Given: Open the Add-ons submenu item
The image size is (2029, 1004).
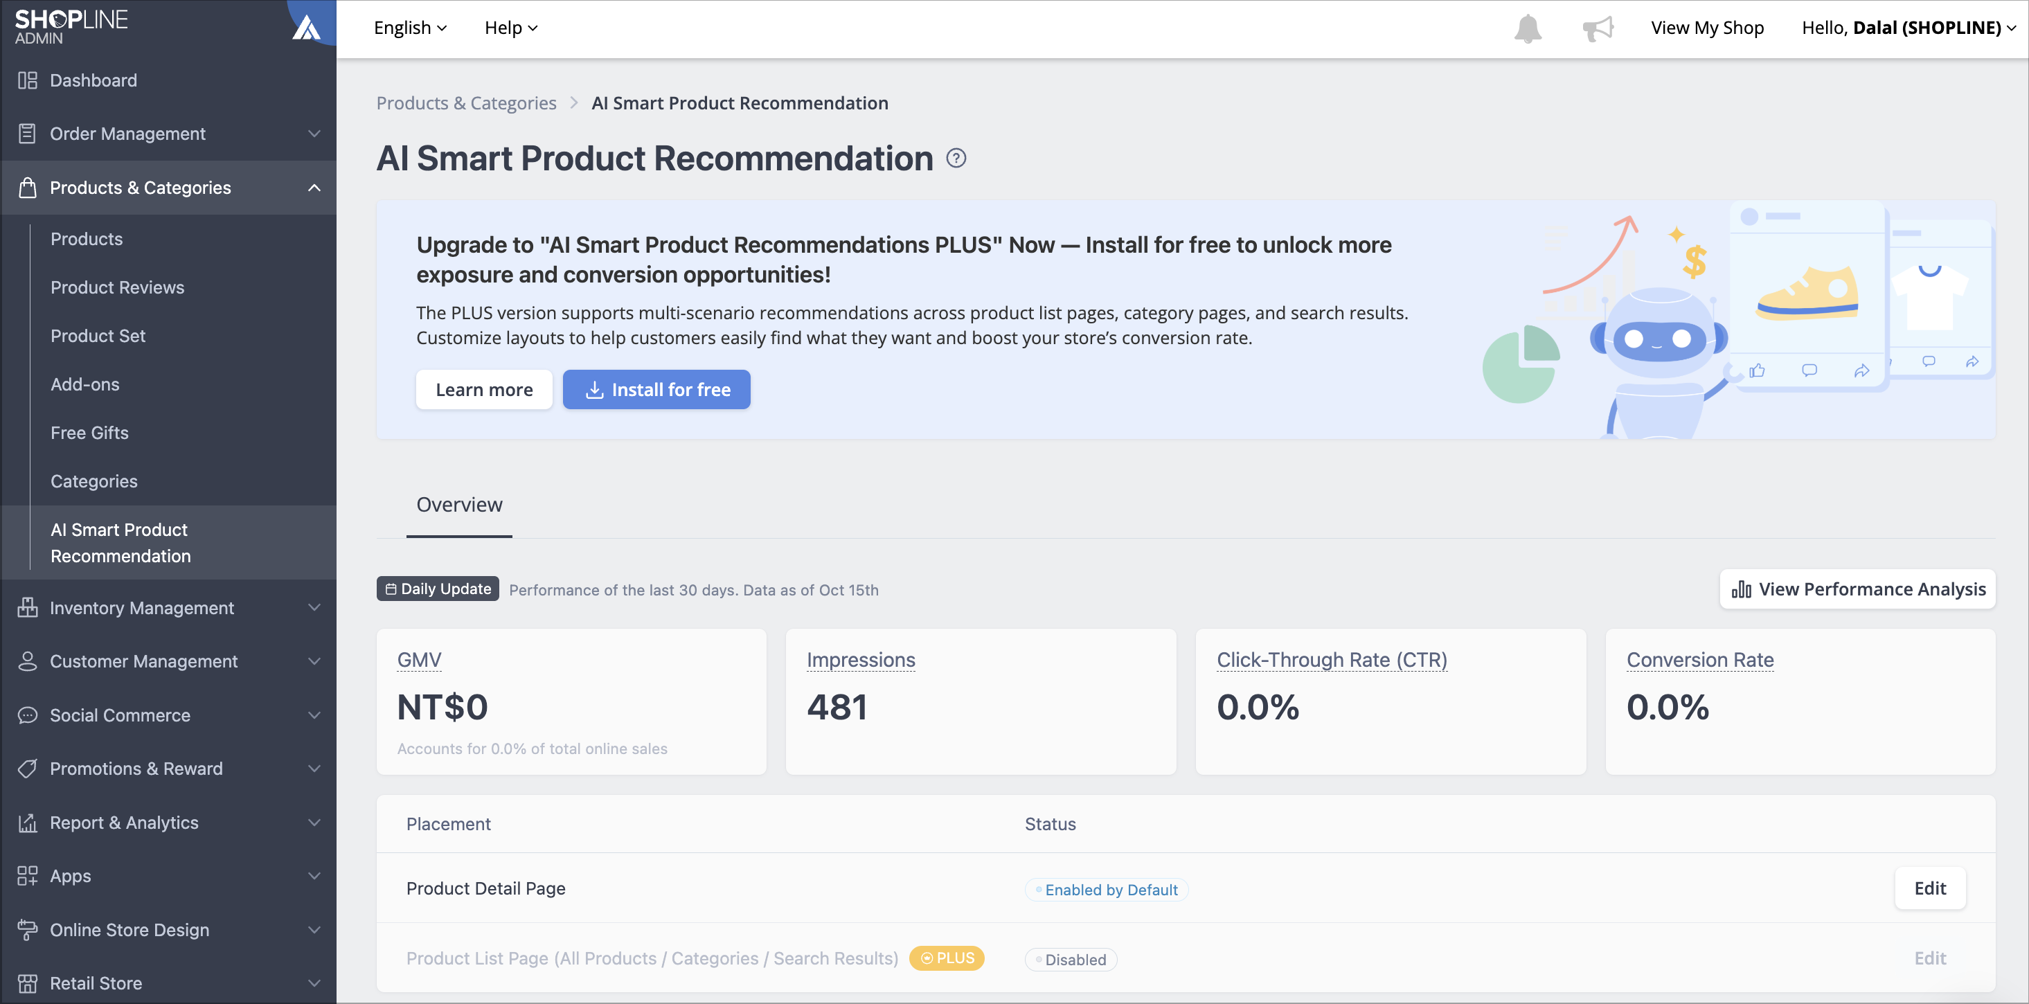Looking at the screenshot, I should pos(85,384).
